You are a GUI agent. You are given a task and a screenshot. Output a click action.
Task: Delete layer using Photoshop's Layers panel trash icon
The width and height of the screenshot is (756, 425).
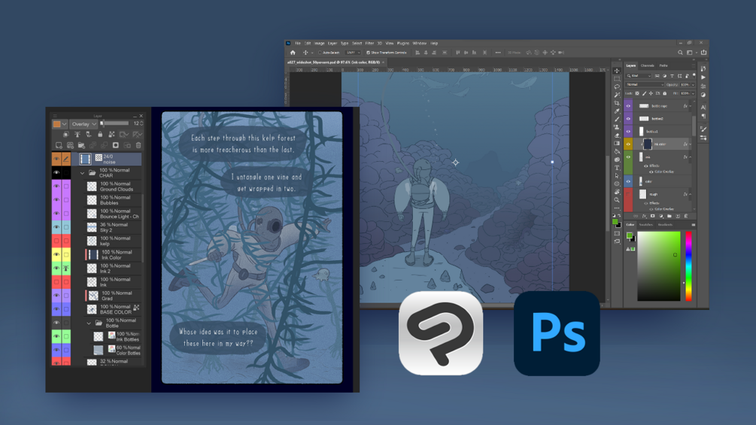(x=686, y=216)
